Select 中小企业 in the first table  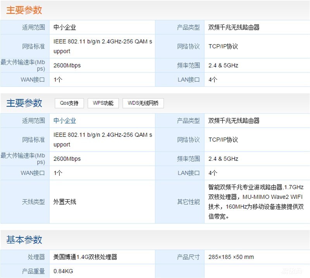pyautogui.click(x=65, y=27)
